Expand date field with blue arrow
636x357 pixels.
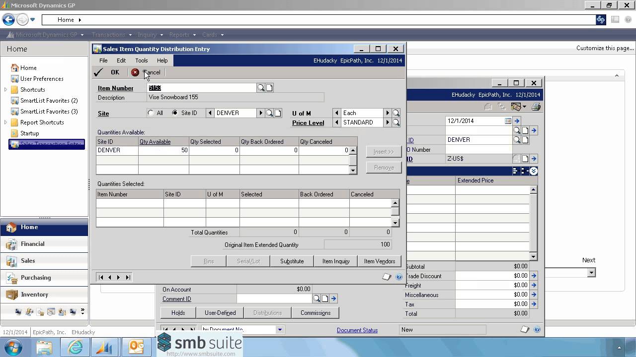(x=517, y=121)
